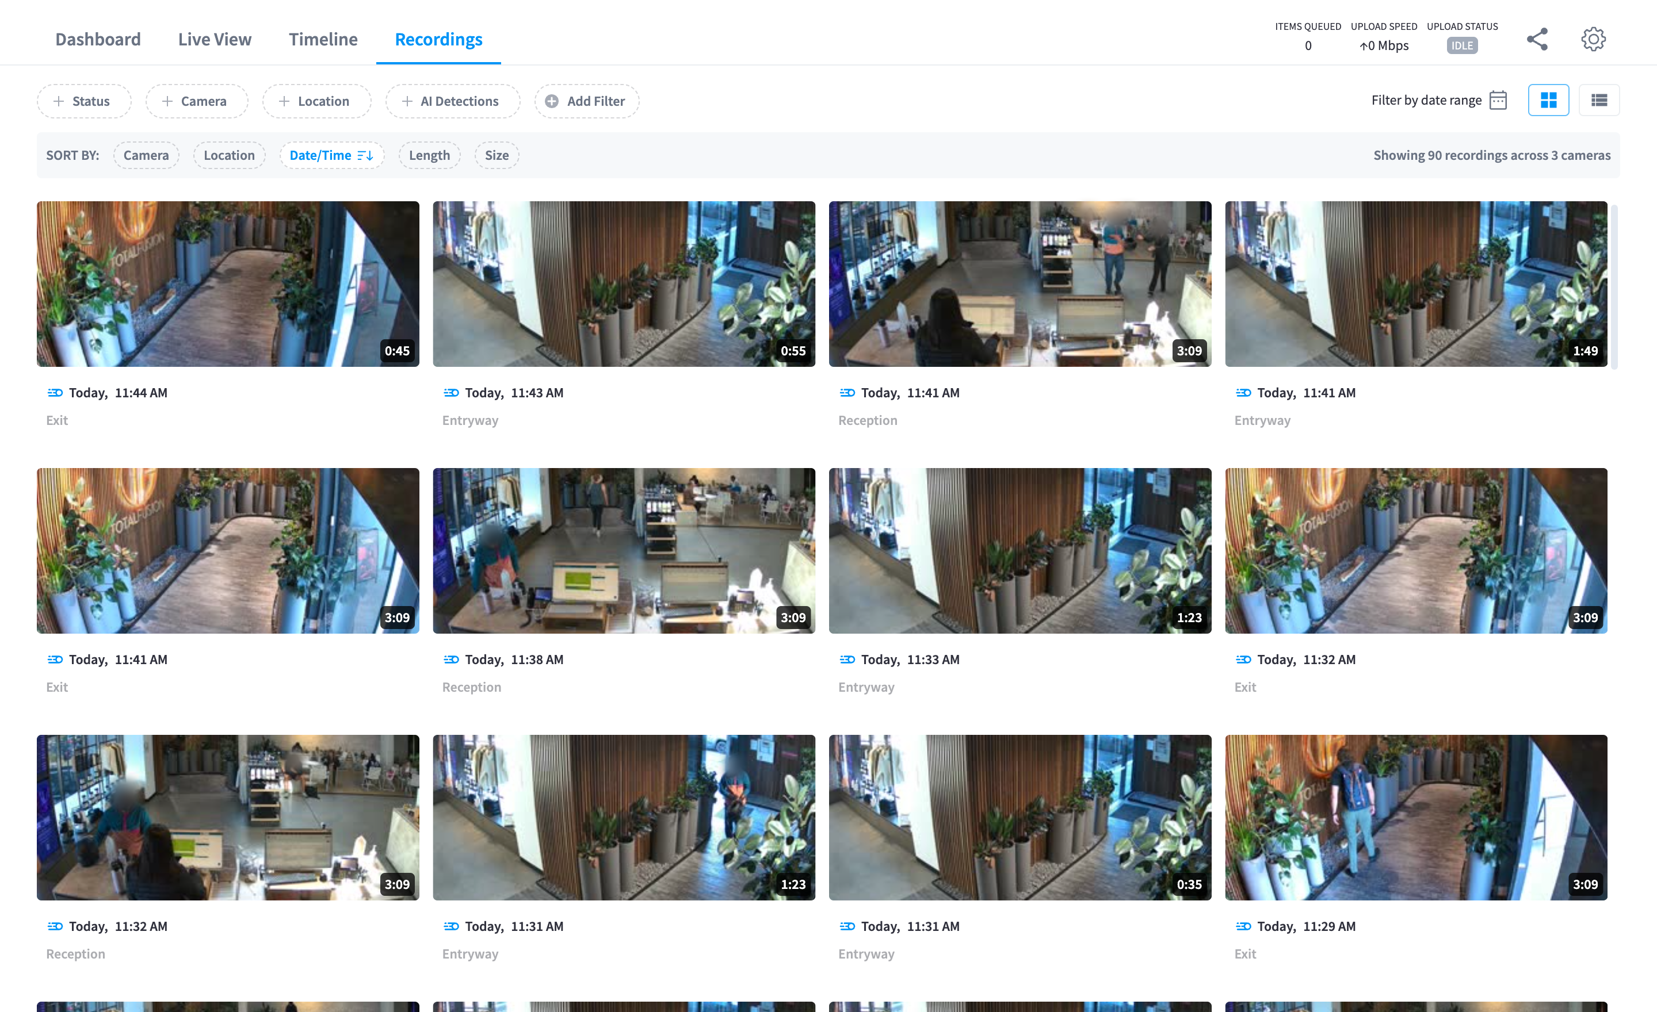The image size is (1657, 1012).
Task: Open the 1:49 Entryway recording at 11:41 AM
Action: (1417, 283)
